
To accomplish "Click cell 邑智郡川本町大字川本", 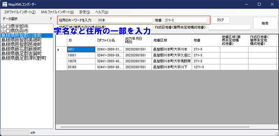I will click(172, 50).
